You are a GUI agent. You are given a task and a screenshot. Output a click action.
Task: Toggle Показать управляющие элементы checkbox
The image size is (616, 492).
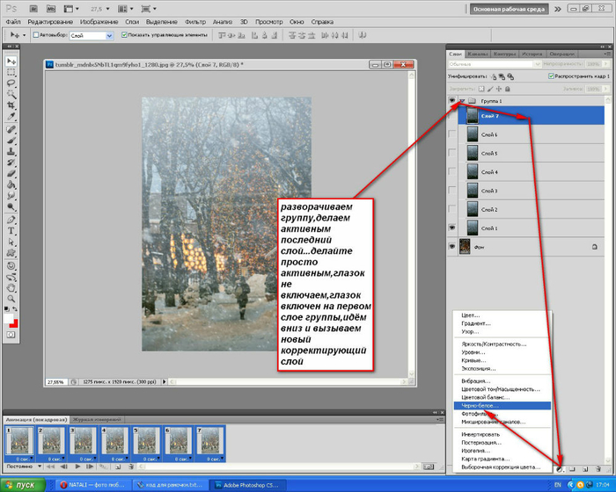click(x=124, y=35)
